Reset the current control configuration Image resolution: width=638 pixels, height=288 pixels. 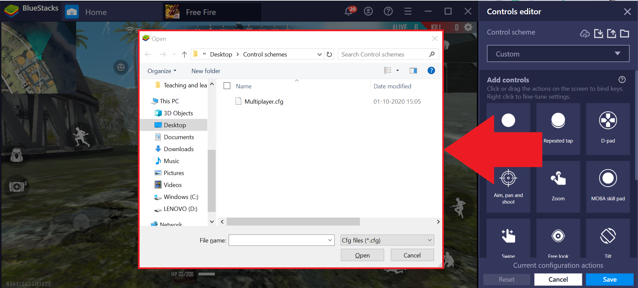(507, 279)
